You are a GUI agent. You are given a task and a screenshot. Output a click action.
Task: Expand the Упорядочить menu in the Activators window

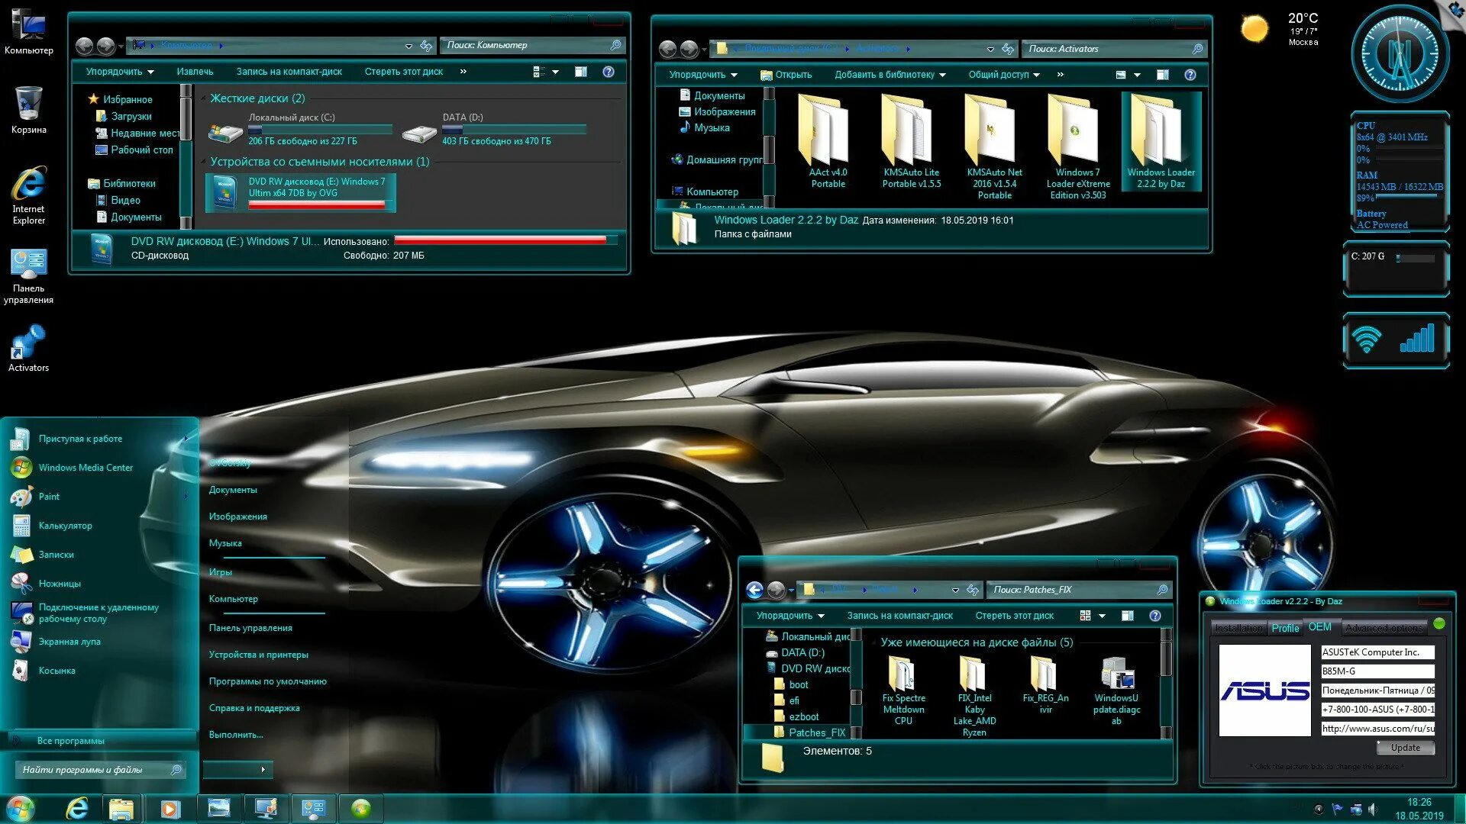click(703, 75)
